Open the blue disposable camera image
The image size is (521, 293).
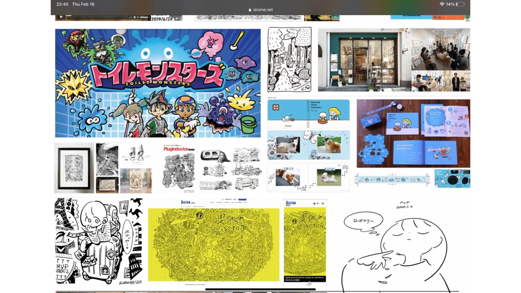point(452,179)
